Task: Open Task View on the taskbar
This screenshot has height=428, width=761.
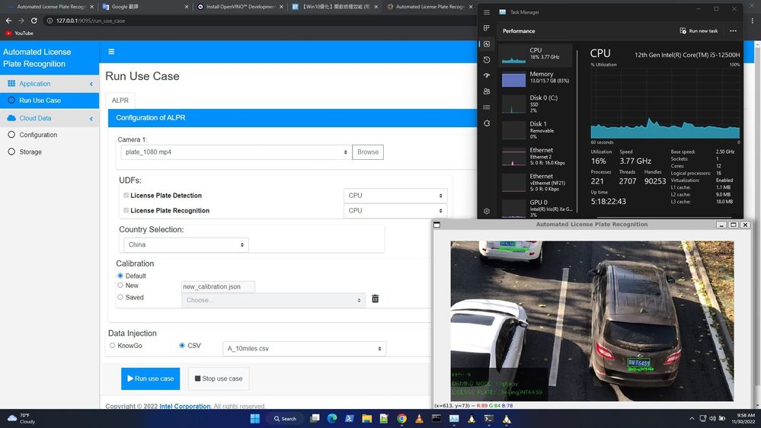Action: pyautogui.click(x=315, y=419)
